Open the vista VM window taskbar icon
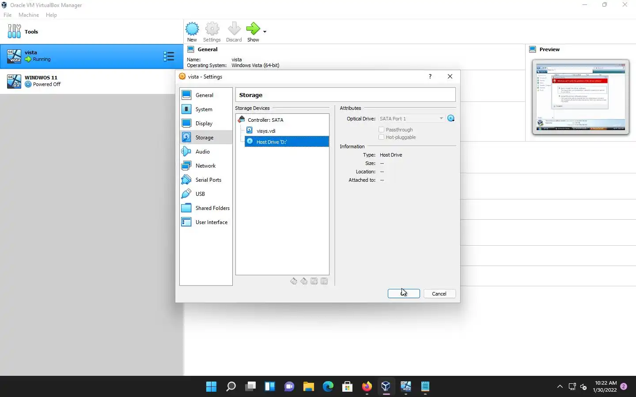636x397 pixels. click(x=405, y=386)
